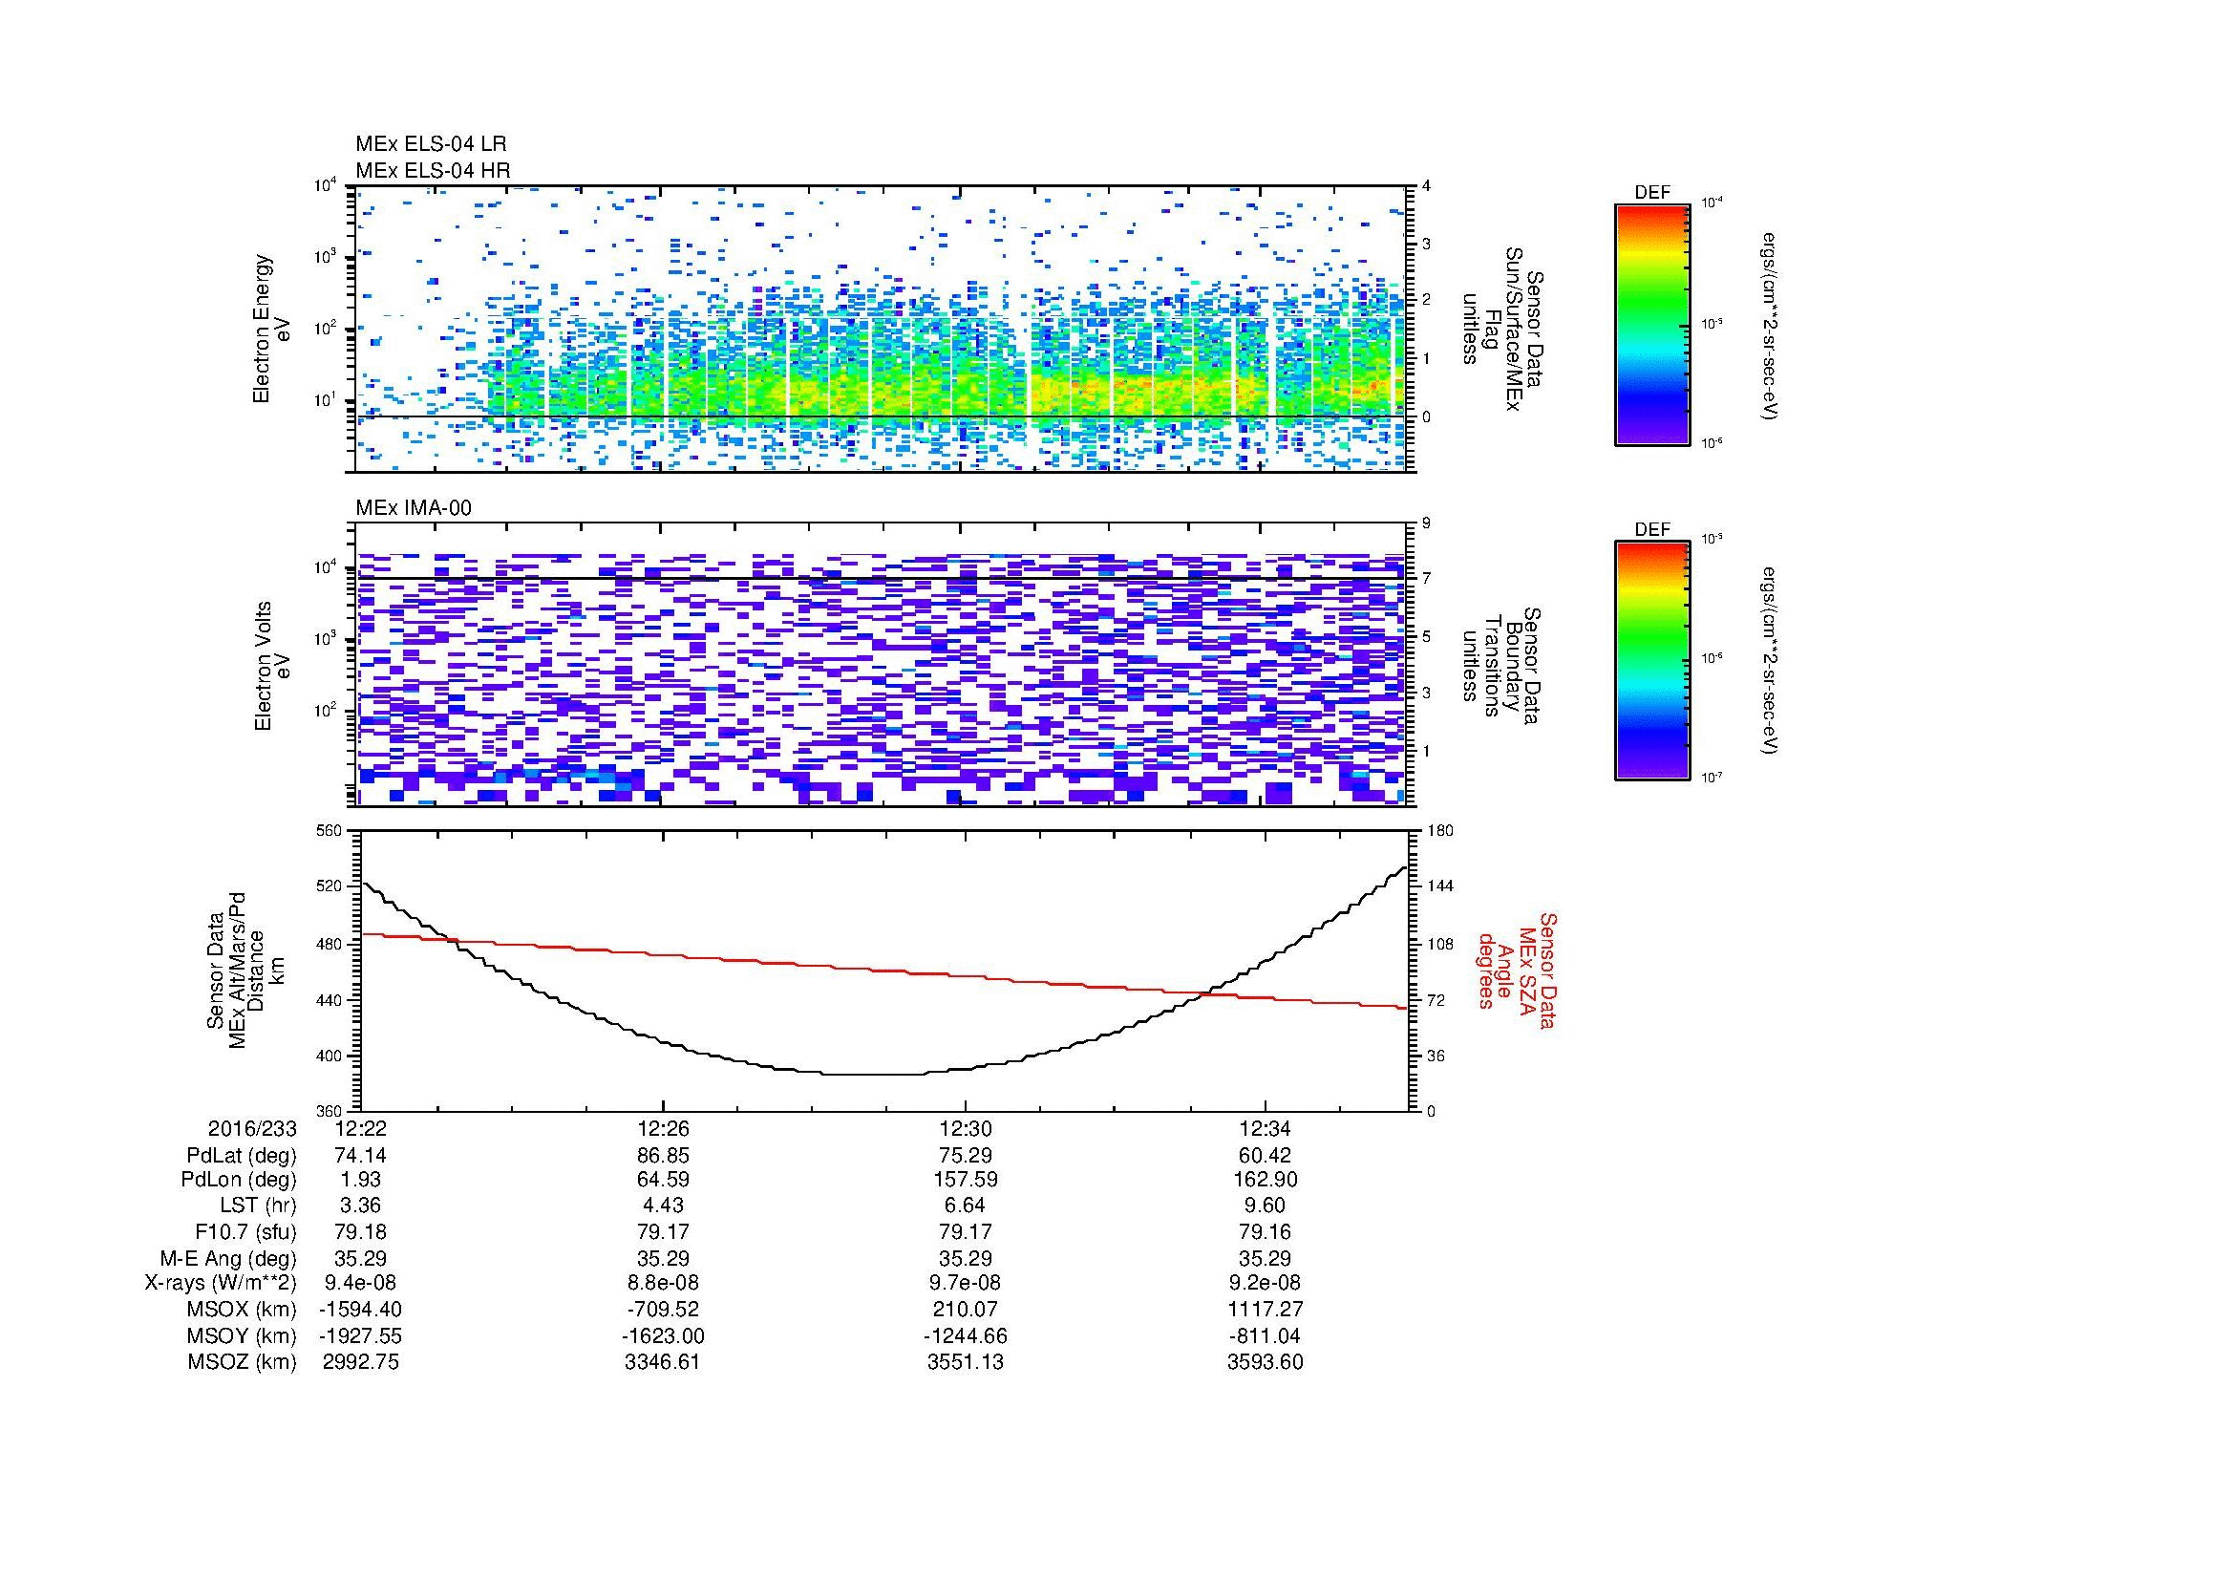This screenshot has width=2234, height=1579.
Task: Click the PdLat value 86.85
Action: tap(663, 1156)
